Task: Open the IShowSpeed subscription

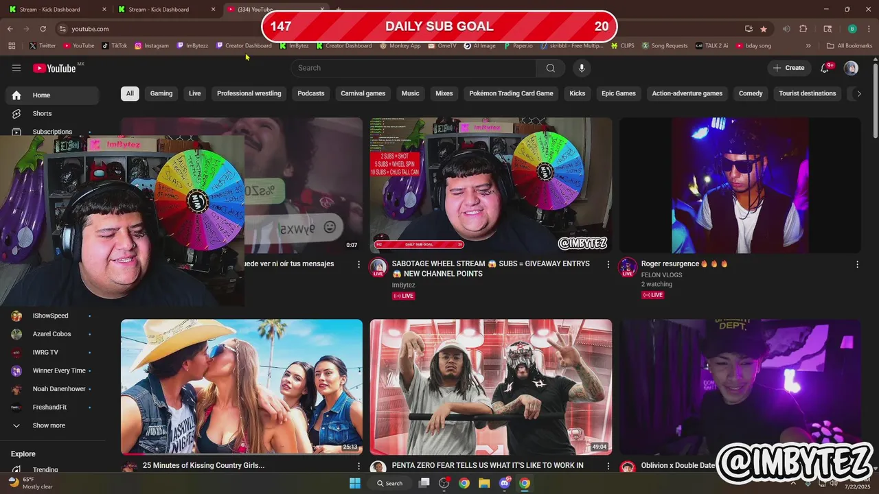Action: point(52,316)
